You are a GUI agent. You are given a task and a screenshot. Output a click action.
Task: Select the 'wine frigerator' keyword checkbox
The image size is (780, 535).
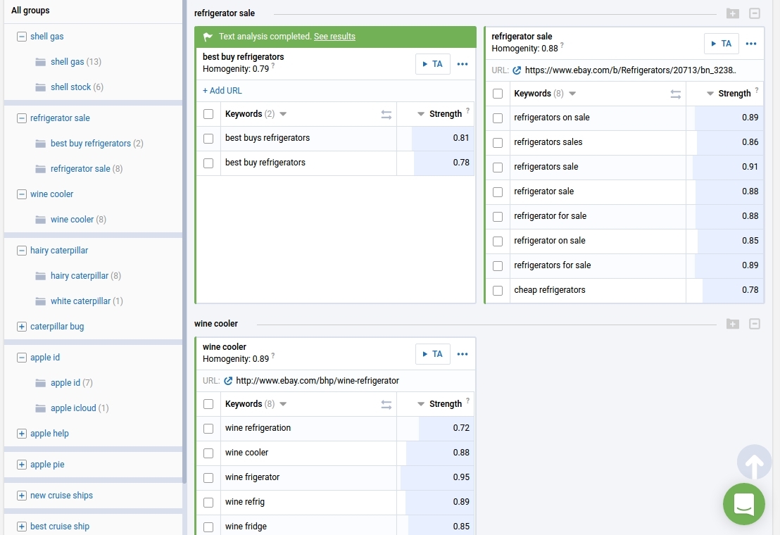208,478
